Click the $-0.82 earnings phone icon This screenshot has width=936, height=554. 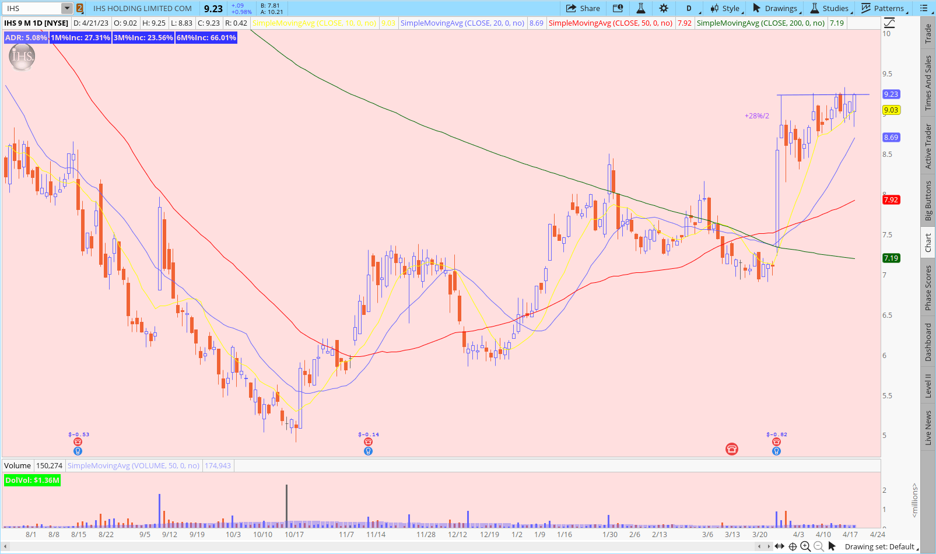(776, 442)
